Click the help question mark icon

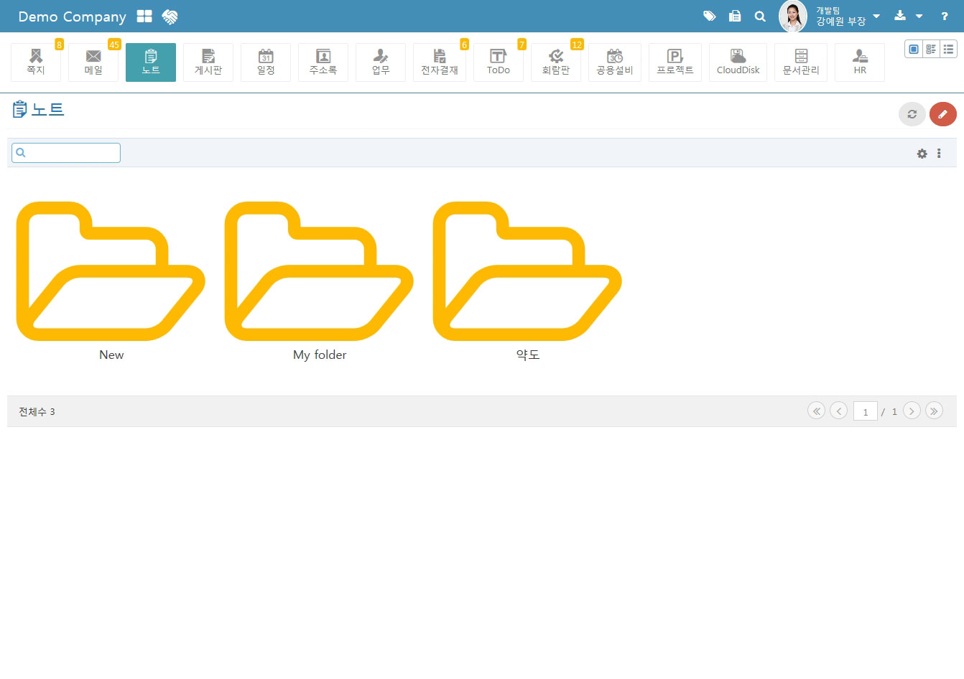click(944, 16)
